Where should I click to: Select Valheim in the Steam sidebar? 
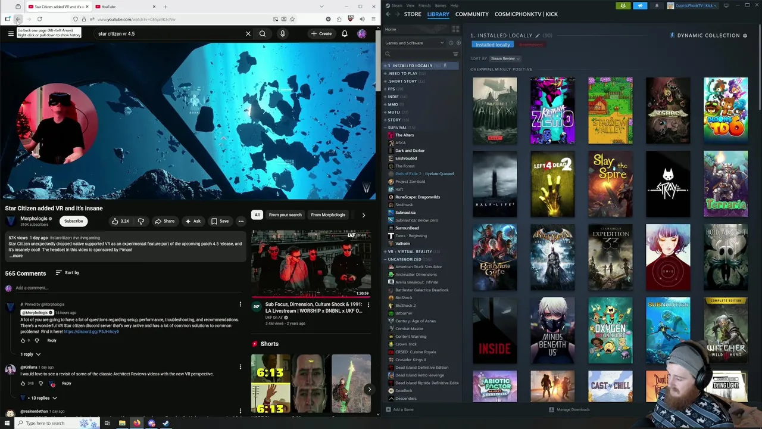pos(402,244)
